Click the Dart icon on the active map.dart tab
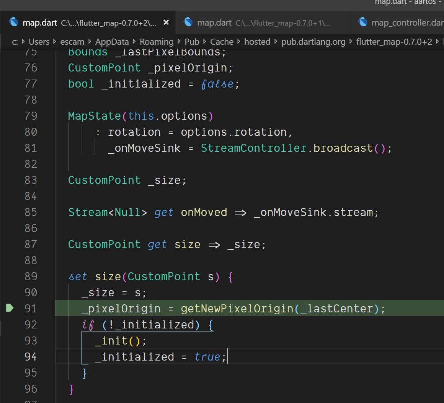Image resolution: width=444 pixels, height=403 pixels. tap(14, 22)
